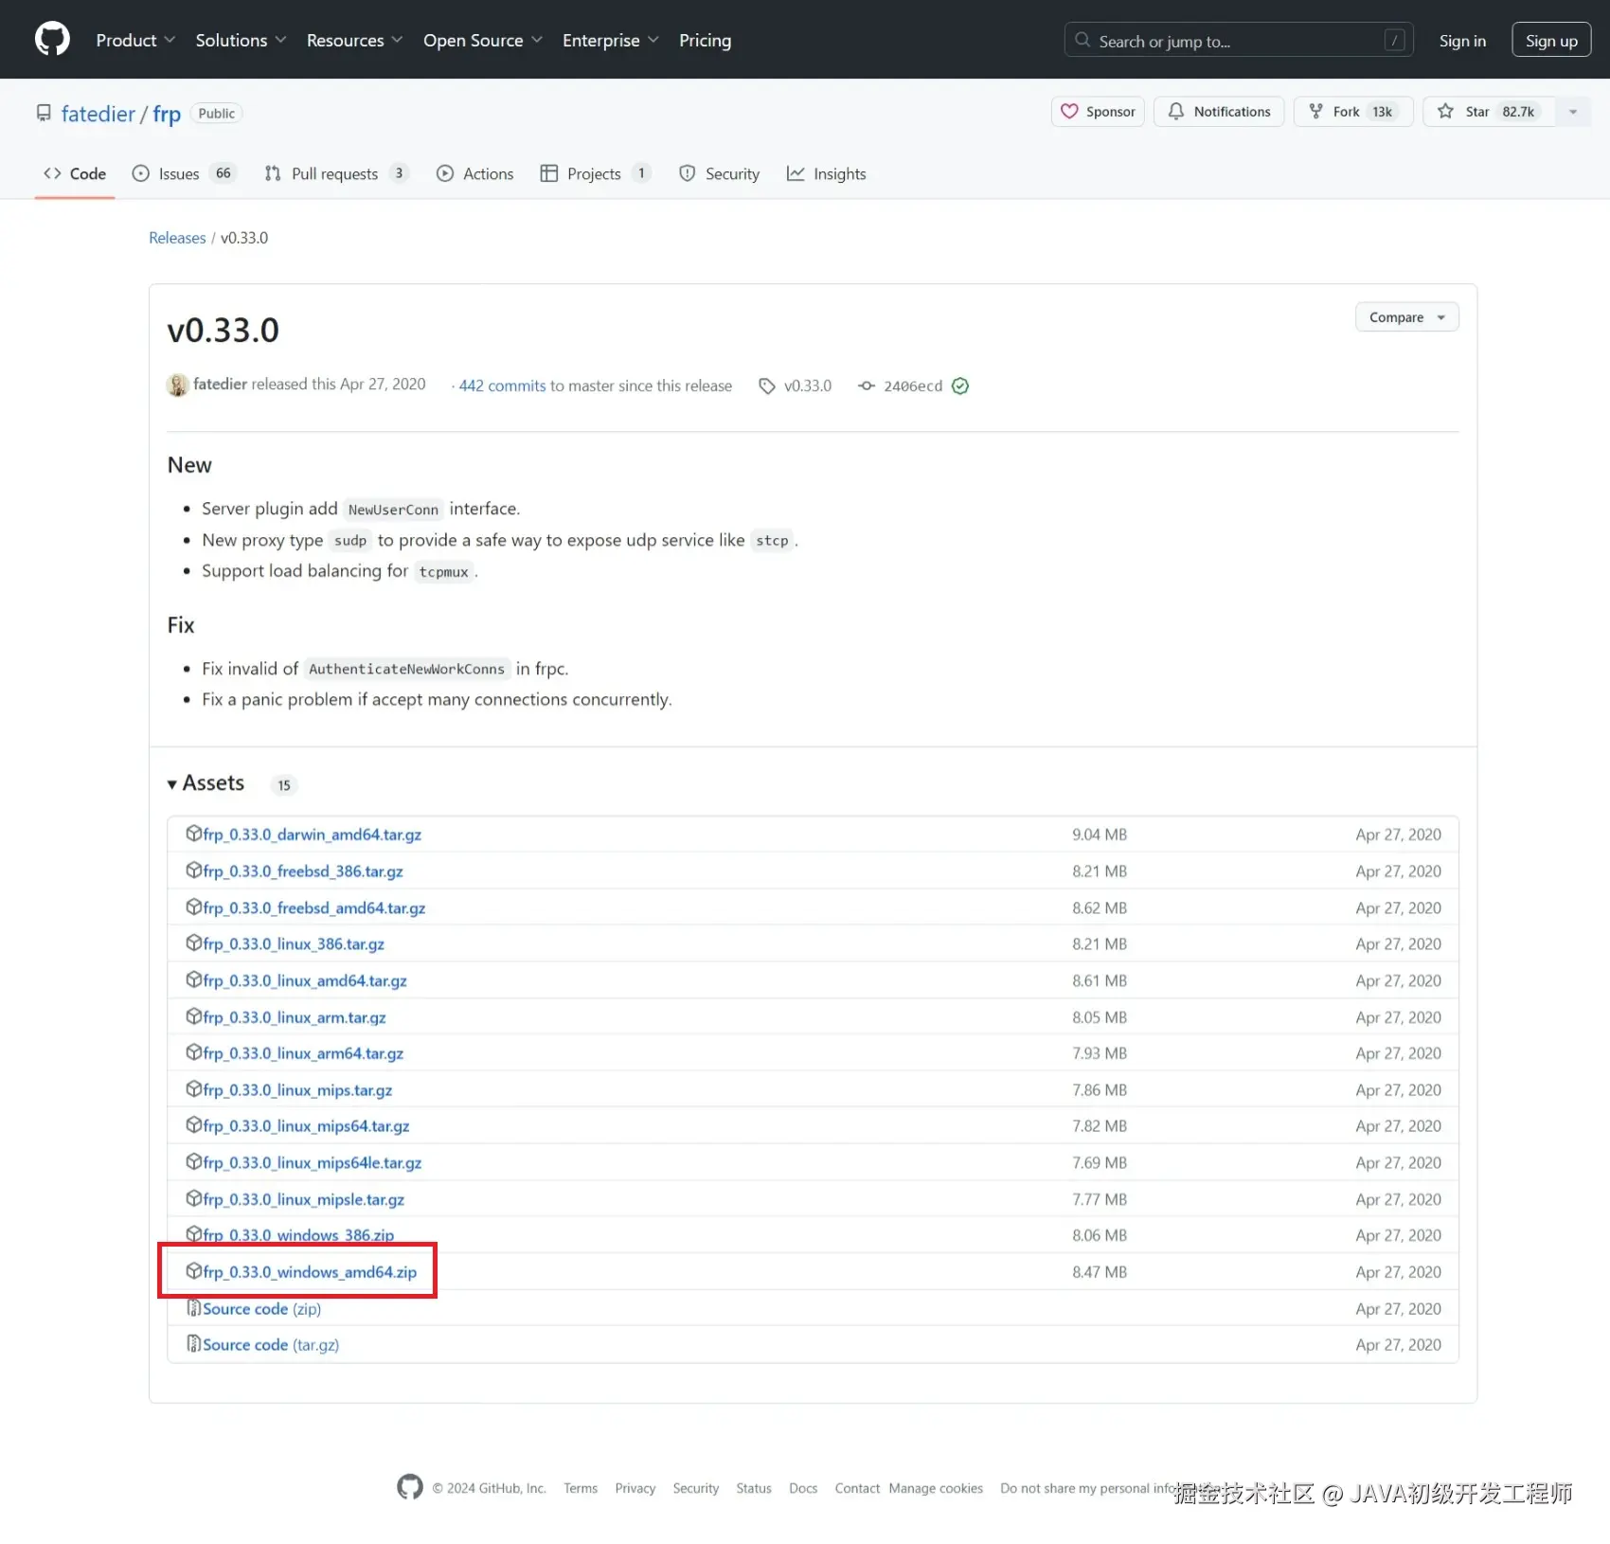Click package icon for windows_amd64 asset
This screenshot has width=1610, height=1544.
[194, 1271]
